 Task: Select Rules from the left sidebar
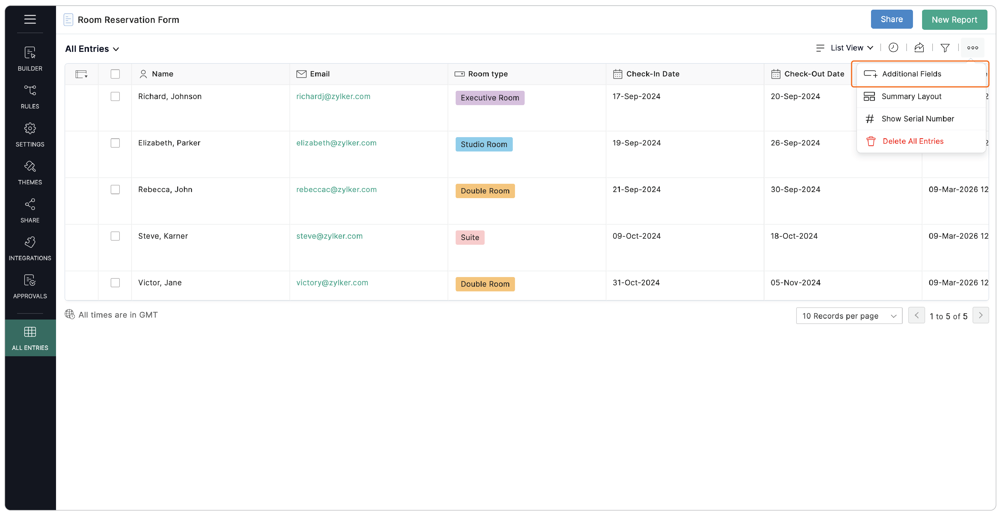30,96
